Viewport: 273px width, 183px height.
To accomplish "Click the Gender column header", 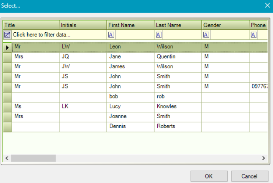I will pyautogui.click(x=225, y=25).
